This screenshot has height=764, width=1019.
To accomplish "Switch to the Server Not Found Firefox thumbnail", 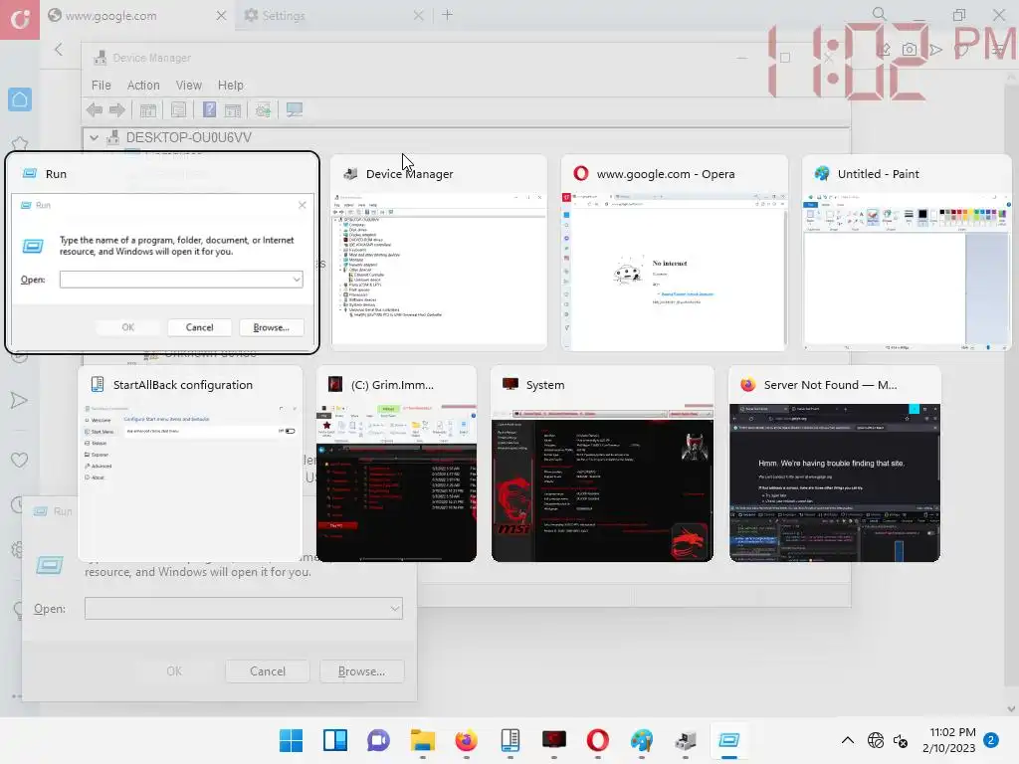I will [x=835, y=464].
